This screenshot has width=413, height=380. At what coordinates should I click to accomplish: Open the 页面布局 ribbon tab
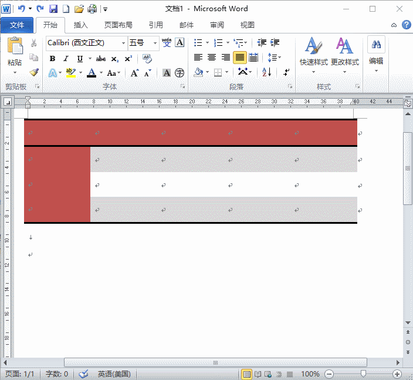click(118, 25)
